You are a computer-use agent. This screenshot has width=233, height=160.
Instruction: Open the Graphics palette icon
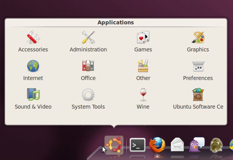[198, 37]
